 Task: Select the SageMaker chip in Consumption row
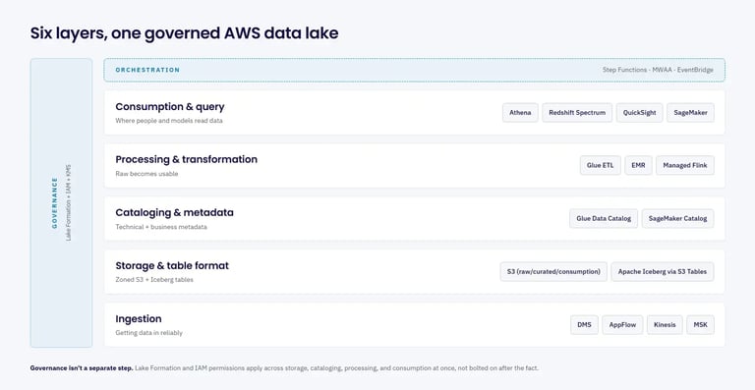coord(690,113)
